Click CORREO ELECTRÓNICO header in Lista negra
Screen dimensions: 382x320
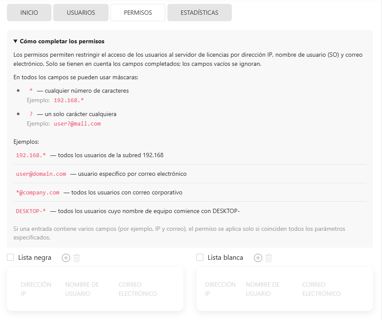click(138, 289)
